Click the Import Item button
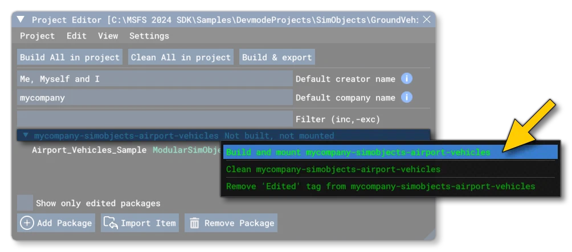The image size is (572, 252). pos(140,222)
